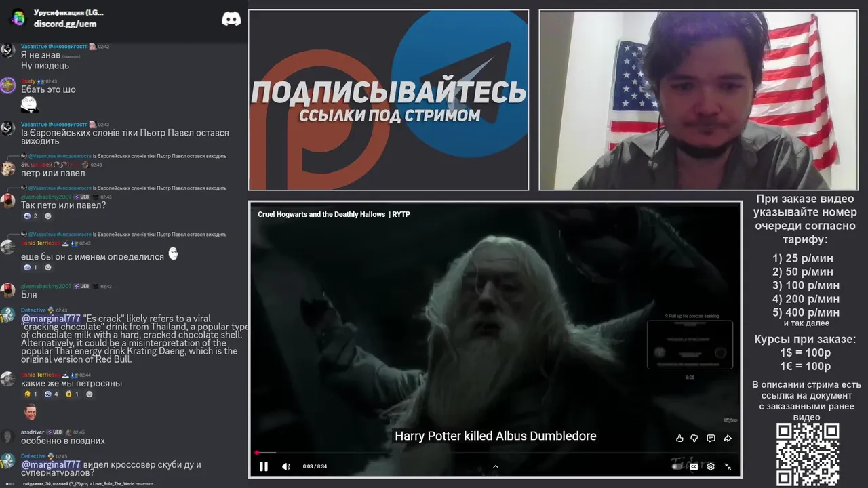Click assdriver's avatar
Screen dimensions: 868x488
point(8,437)
